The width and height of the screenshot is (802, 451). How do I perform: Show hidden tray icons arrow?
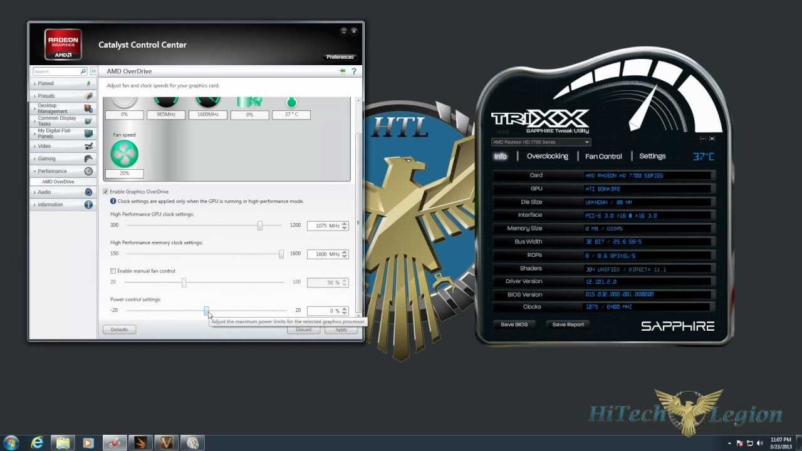[731, 443]
